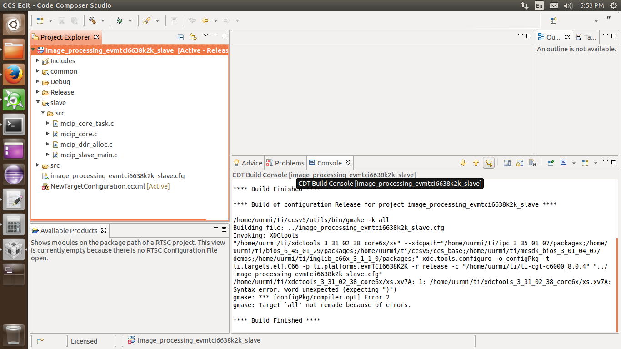Expand mcip_core_task.c node
Screen dimensions: 621x349
pos(48,123)
